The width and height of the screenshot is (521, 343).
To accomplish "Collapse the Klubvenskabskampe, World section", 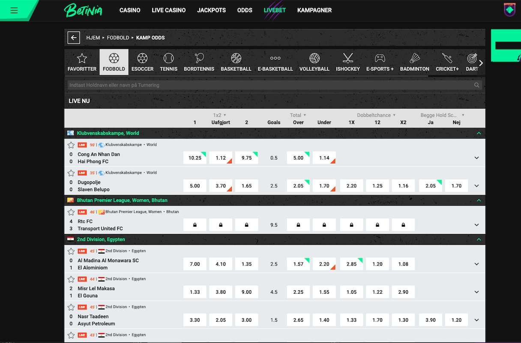I will tap(479, 133).
